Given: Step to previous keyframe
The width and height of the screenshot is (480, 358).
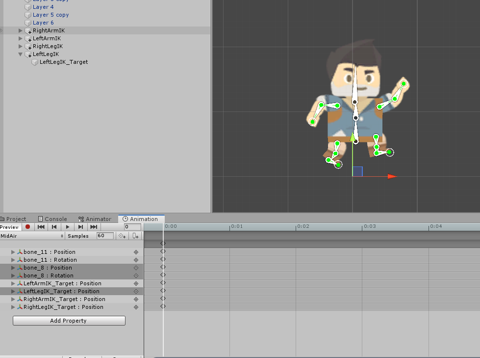Looking at the screenshot, I should point(54,227).
